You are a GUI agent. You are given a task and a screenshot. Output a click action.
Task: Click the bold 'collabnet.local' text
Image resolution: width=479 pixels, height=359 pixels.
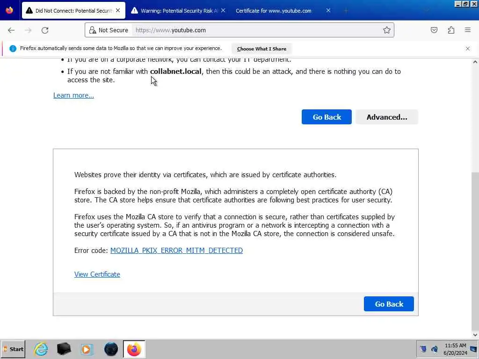pyautogui.click(x=176, y=72)
